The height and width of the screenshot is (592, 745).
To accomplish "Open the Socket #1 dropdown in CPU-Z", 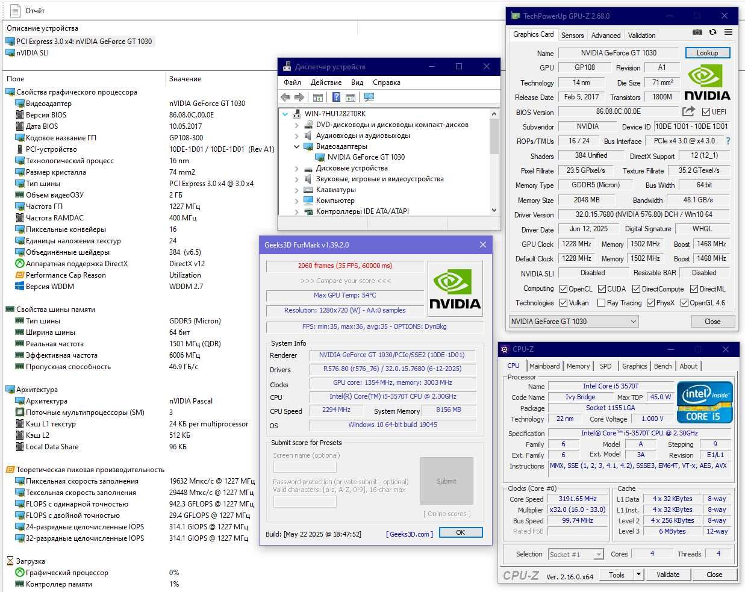I will pyautogui.click(x=576, y=554).
